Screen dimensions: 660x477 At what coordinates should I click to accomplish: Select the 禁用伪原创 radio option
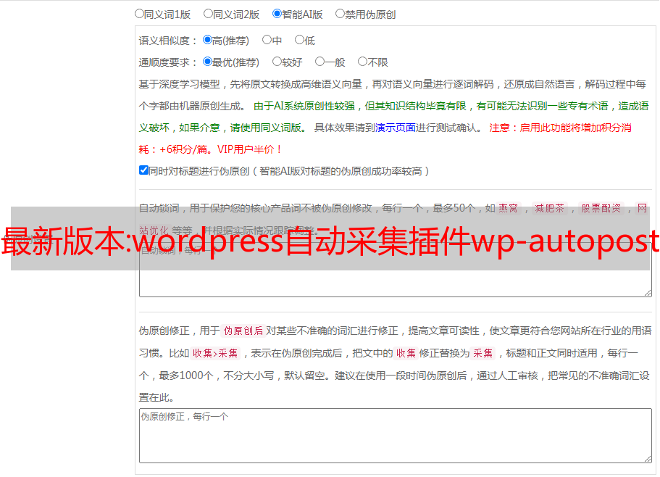[340, 14]
